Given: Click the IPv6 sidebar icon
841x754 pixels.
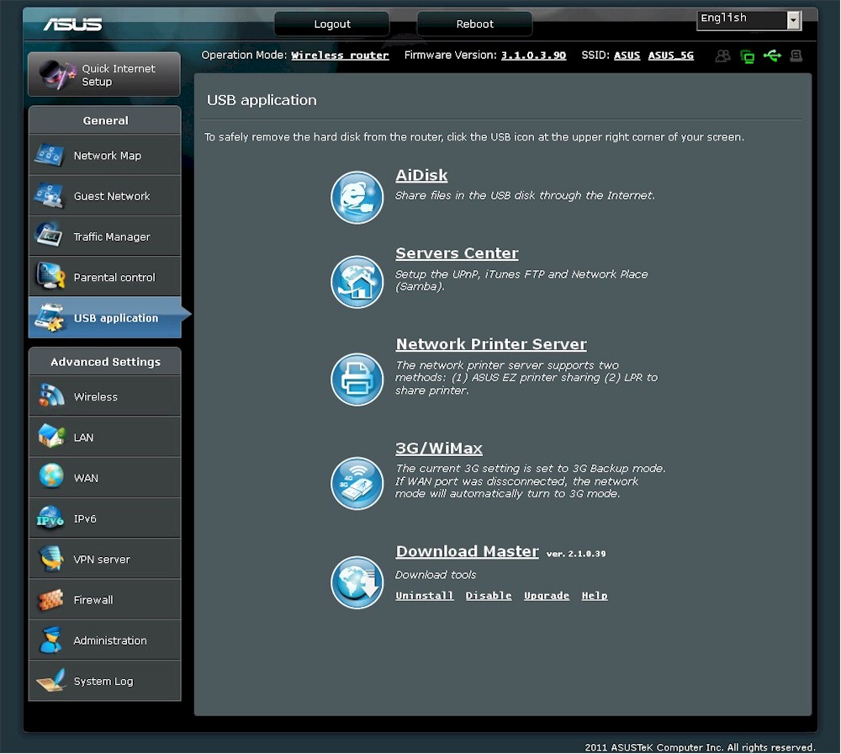Looking at the screenshot, I should click(50, 518).
